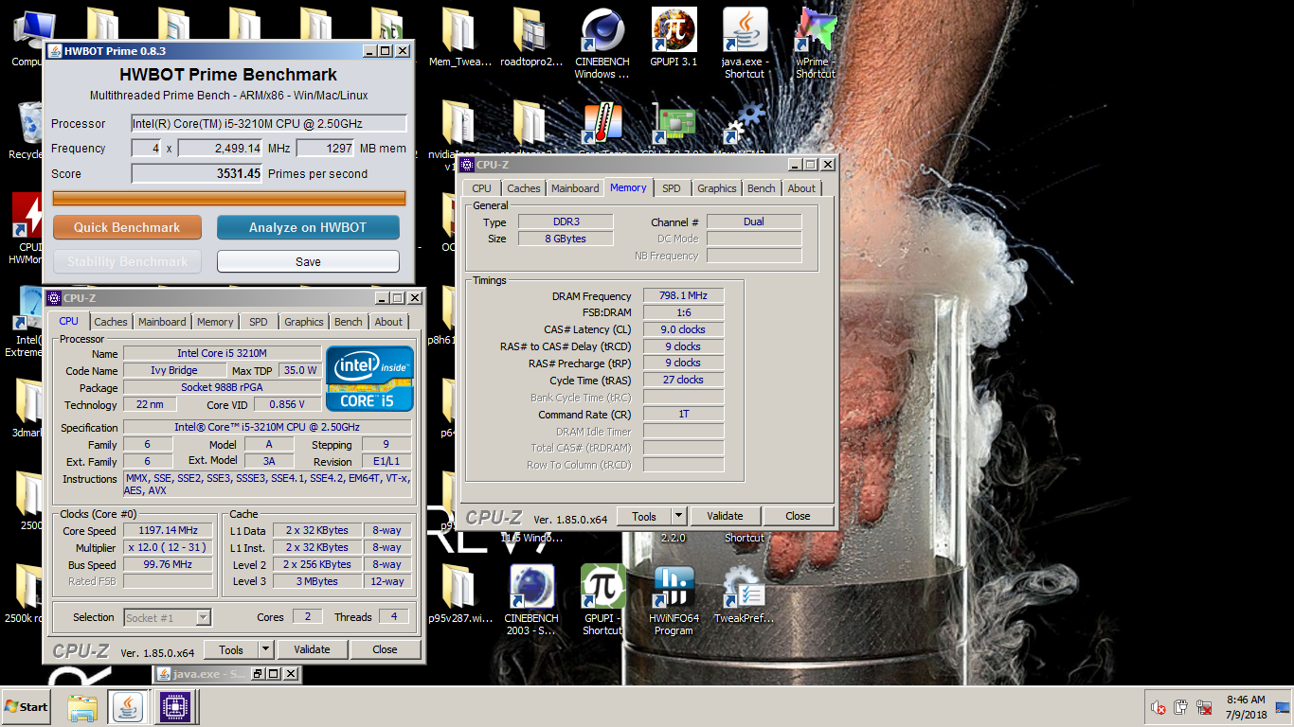Open the Mem_Twea... folder
Screen dimensions: 1294x727
click(458, 38)
